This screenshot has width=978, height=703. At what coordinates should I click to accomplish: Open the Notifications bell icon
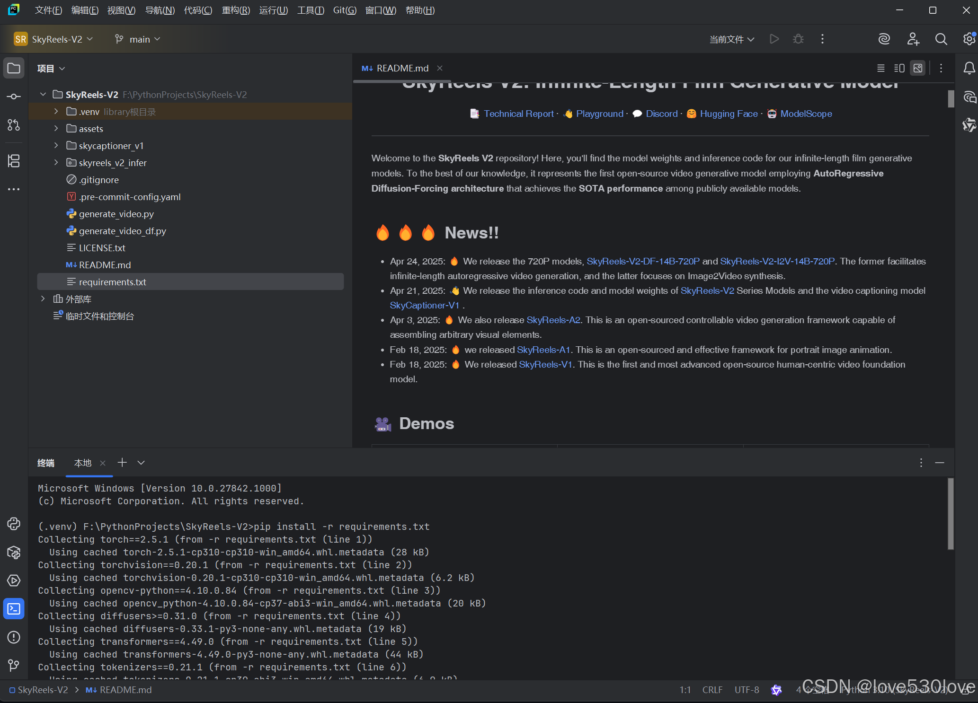coord(969,69)
